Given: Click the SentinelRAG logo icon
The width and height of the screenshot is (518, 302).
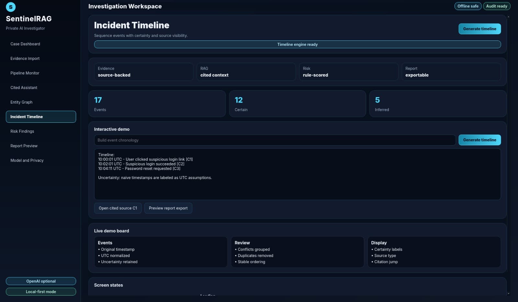Looking at the screenshot, I should pyautogui.click(x=11, y=7).
